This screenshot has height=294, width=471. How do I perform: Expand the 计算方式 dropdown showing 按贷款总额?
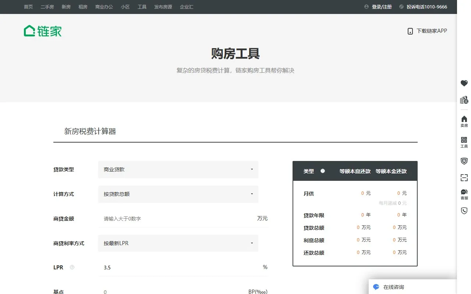[x=178, y=194]
